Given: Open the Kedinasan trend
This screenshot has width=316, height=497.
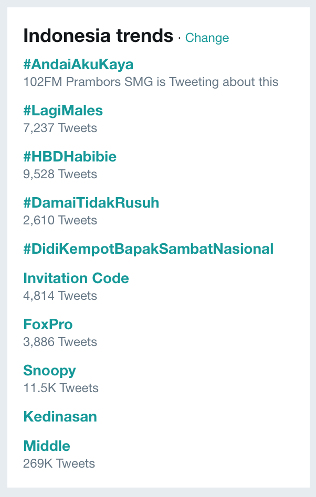Looking at the screenshot, I should coord(60,416).
